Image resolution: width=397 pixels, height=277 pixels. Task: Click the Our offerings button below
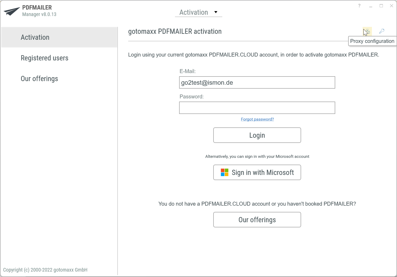point(257,220)
